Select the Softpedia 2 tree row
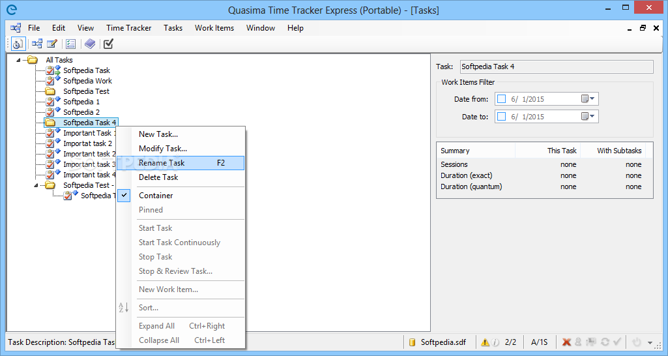668x356 pixels. 81,111
